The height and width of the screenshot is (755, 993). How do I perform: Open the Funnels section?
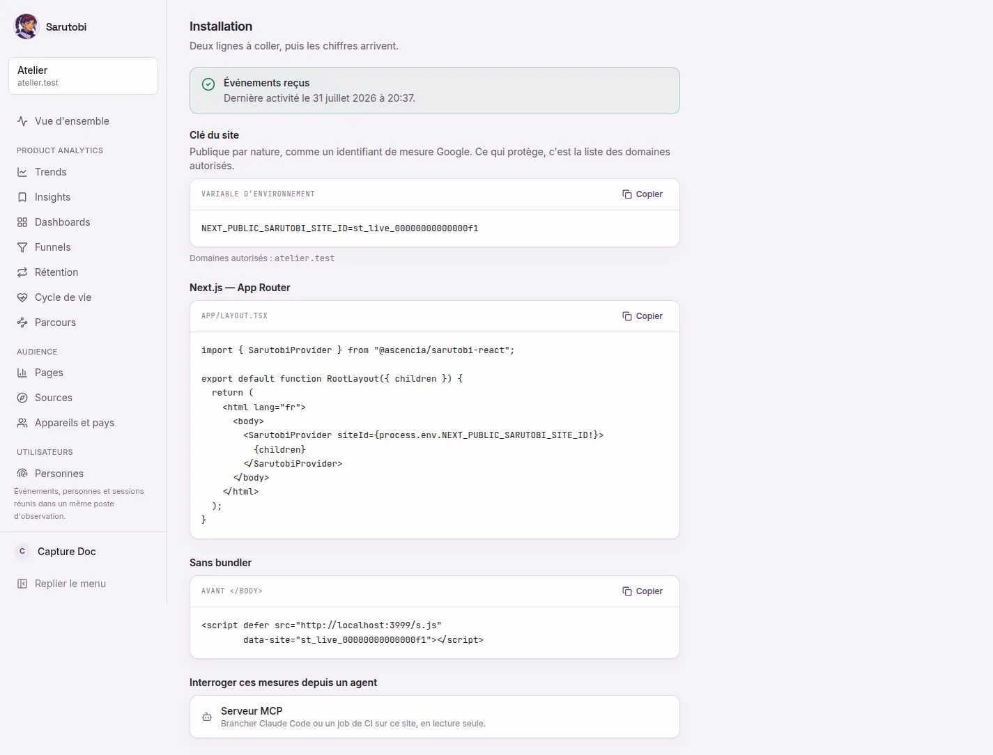pos(83,247)
